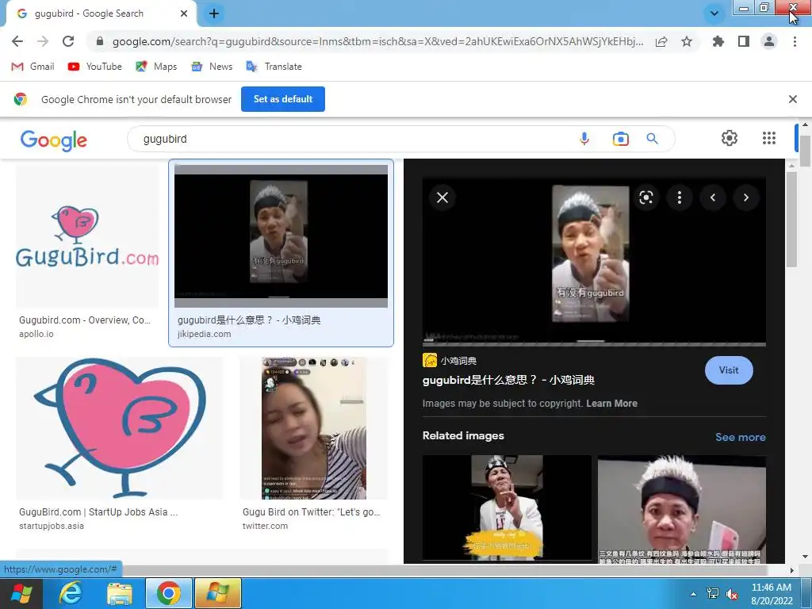The image size is (812, 609).
Task: Open second related image of man with headband
Action: [x=681, y=508]
